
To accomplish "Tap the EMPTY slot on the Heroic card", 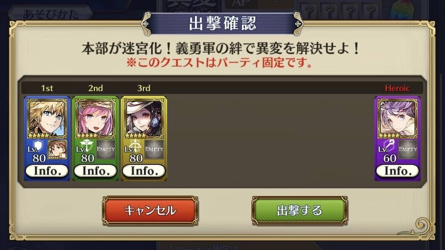I will point(408,149).
